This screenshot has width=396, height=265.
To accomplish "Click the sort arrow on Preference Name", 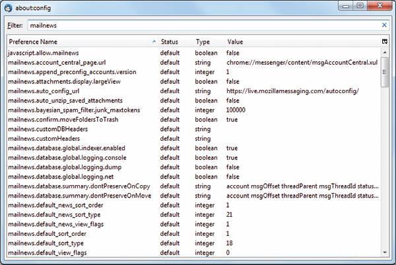I will tap(154, 42).
